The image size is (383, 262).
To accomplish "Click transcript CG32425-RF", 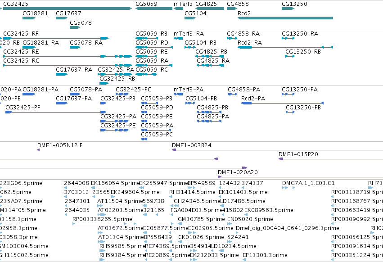I will click(56, 38).
